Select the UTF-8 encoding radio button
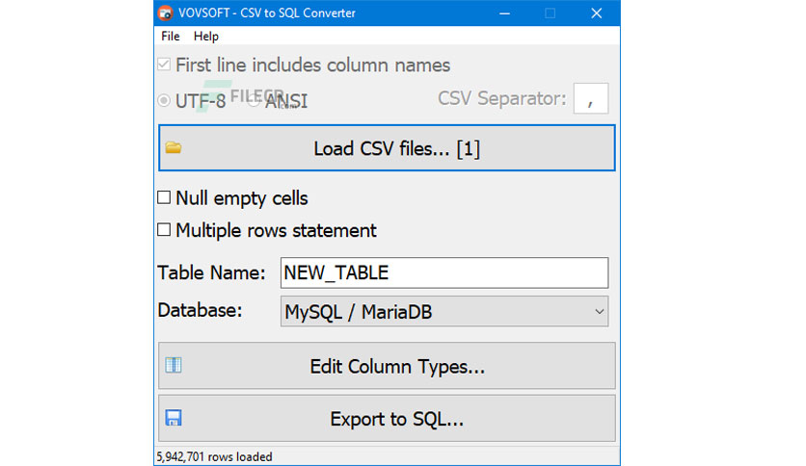The image size is (806, 466). pyautogui.click(x=164, y=100)
